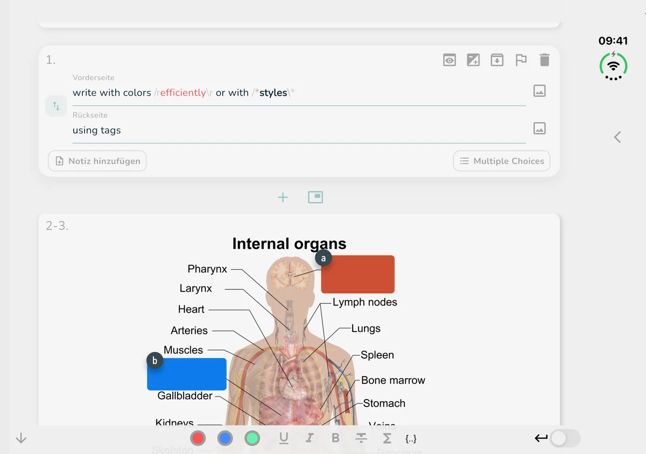Select the blue color swatch
This screenshot has width=646, height=454.
pyautogui.click(x=225, y=438)
